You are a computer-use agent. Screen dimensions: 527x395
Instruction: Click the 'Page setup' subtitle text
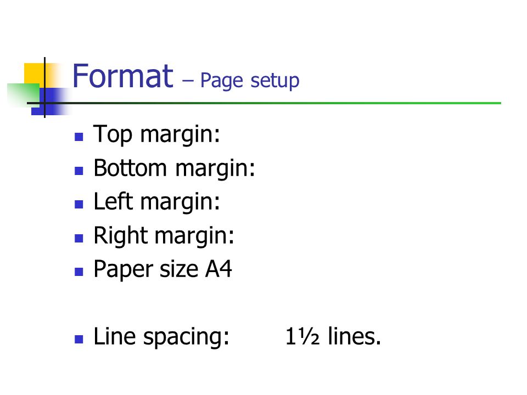click(250, 81)
